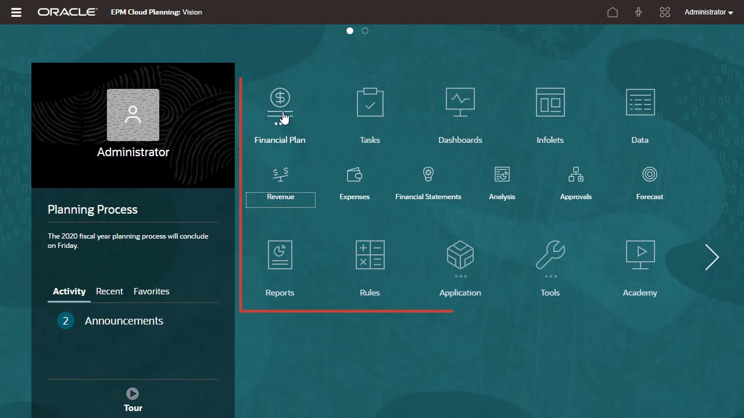
Task: Go to Home via house icon
Action: 613,12
